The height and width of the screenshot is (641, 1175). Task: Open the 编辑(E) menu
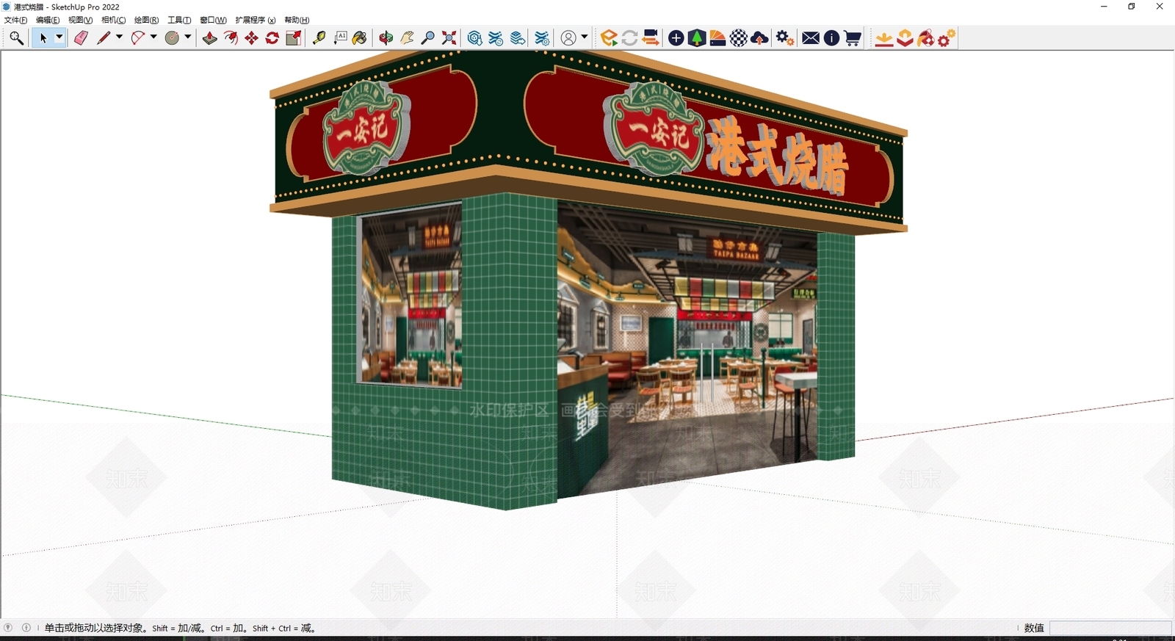click(48, 20)
